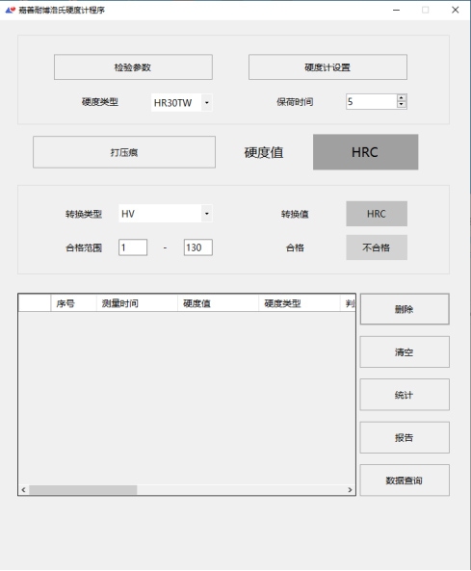Click the 转换值 HRC display box

377,214
